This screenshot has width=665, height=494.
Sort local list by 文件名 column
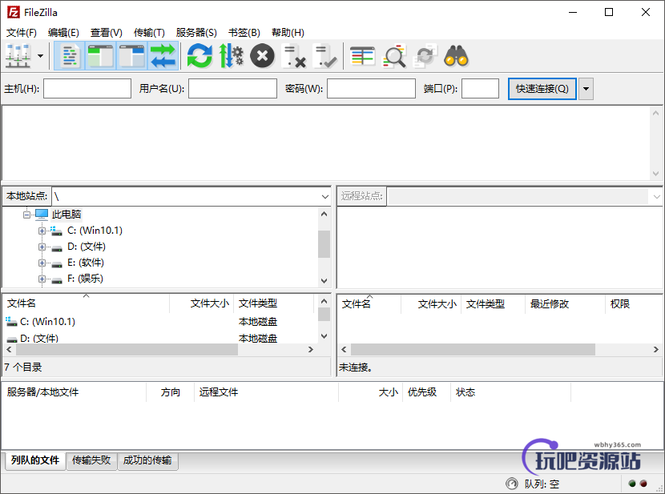click(x=86, y=303)
